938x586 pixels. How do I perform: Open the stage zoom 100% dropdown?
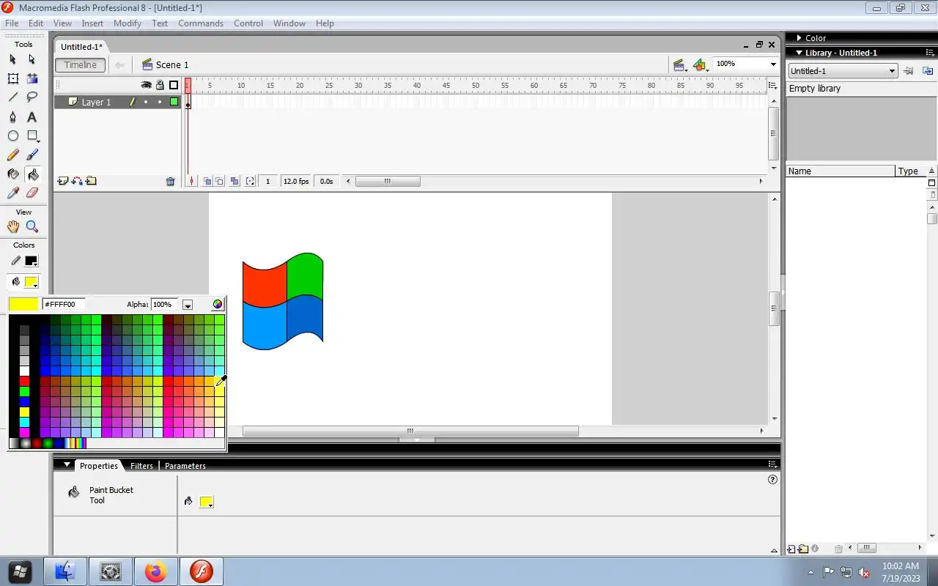coord(773,64)
